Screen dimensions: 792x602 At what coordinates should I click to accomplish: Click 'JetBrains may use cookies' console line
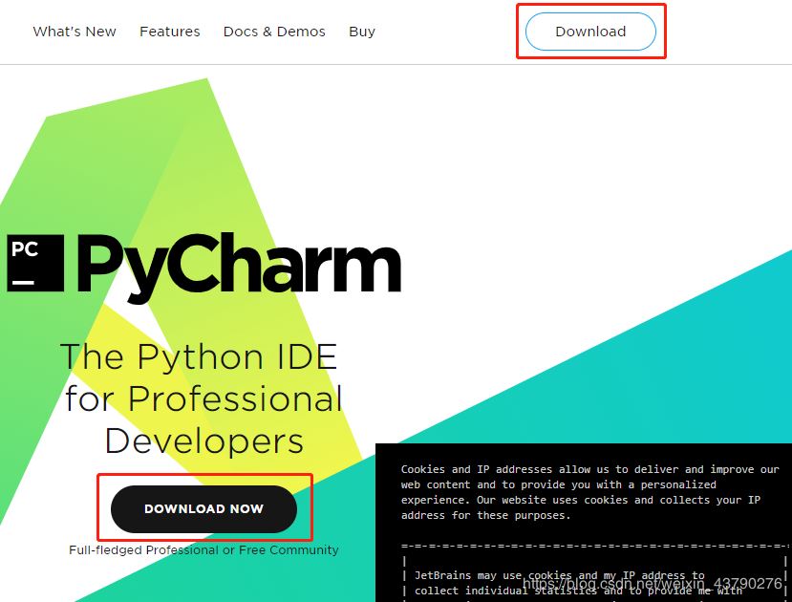[560, 575]
